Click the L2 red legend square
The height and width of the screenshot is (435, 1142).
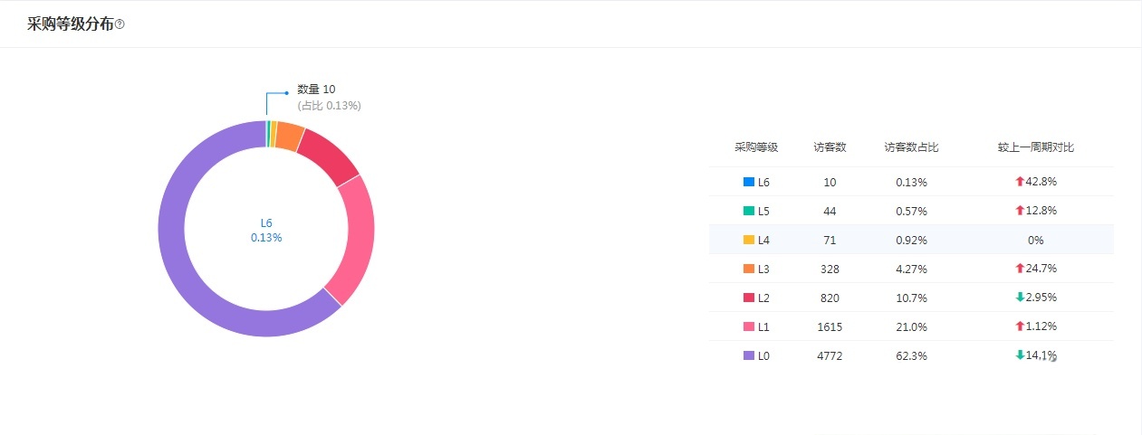click(748, 298)
